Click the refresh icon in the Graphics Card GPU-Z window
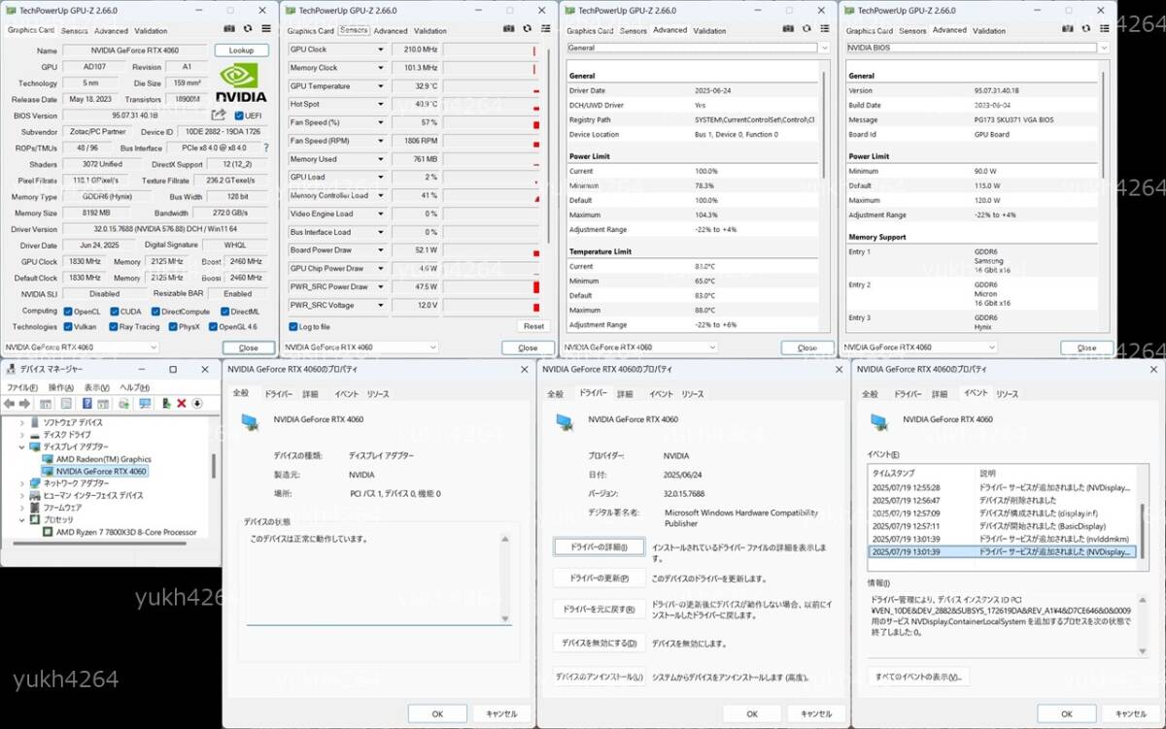 [x=247, y=29]
